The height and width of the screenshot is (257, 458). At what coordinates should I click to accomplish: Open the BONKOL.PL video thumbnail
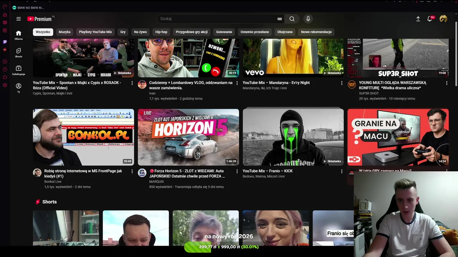[83, 137]
